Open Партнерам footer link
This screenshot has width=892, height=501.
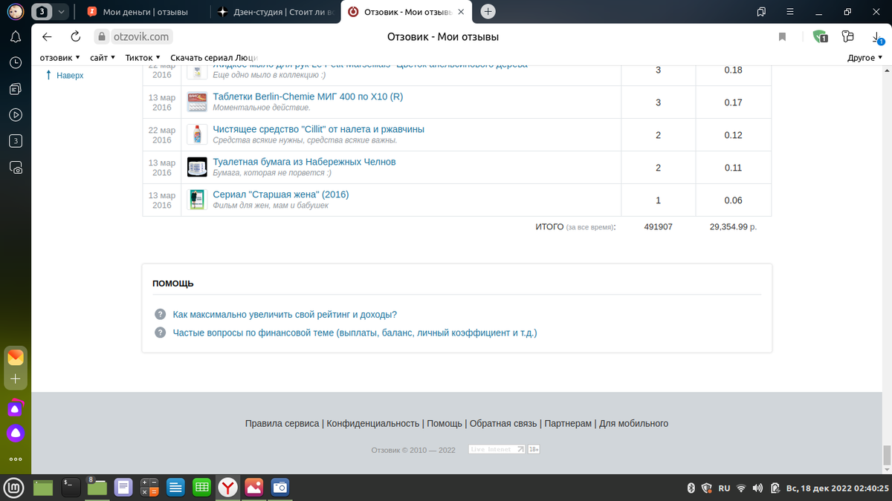pyautogui.click(x=568, y=424)
